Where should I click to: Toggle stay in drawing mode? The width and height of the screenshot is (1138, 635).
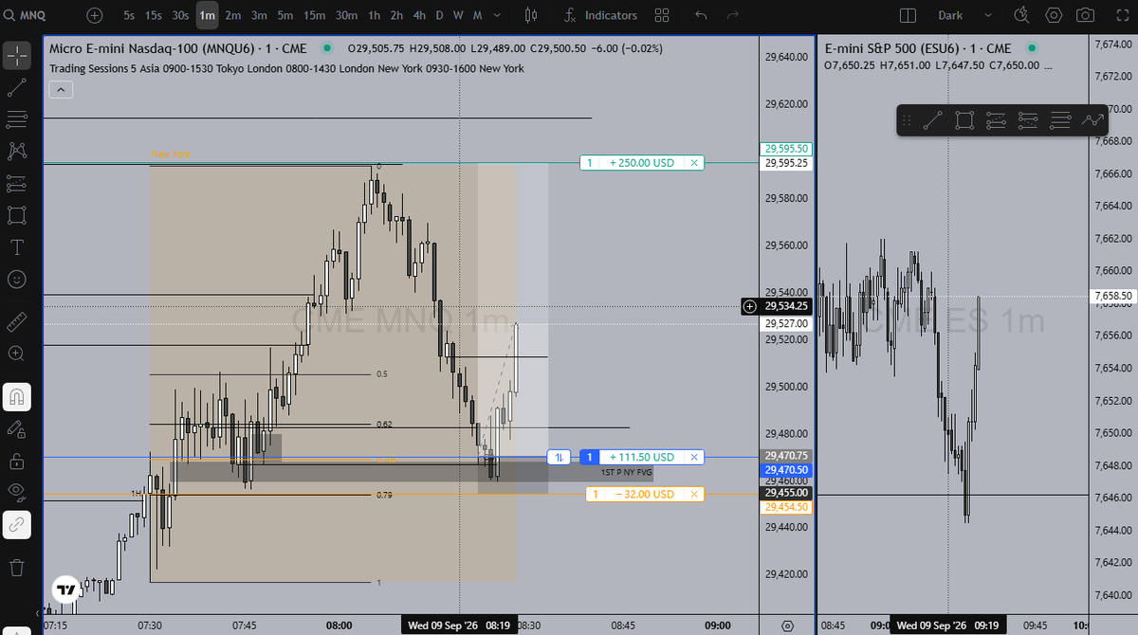click(16, 429)
